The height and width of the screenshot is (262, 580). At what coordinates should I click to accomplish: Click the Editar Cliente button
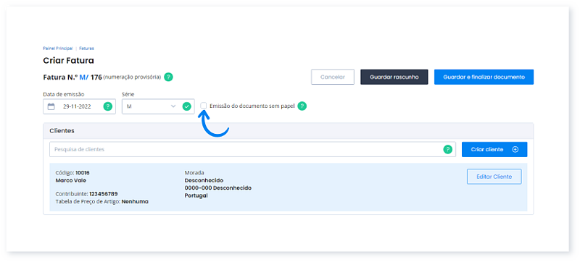point(494,177)
